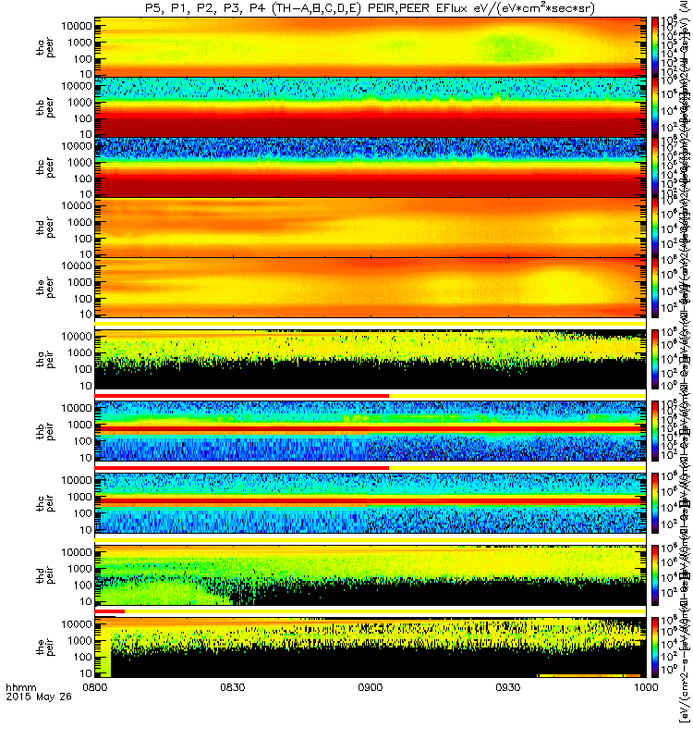The width and height of the screenshot is (693, 740).
Task: Select the 'tha peir' panel label
Action: 45,360
